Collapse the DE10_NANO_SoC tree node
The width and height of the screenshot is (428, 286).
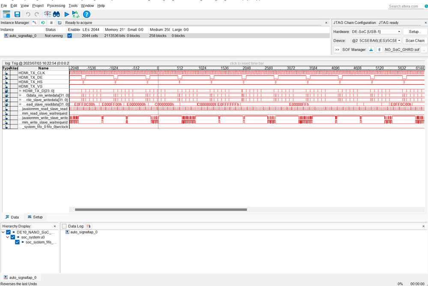(x=3, y=232)
